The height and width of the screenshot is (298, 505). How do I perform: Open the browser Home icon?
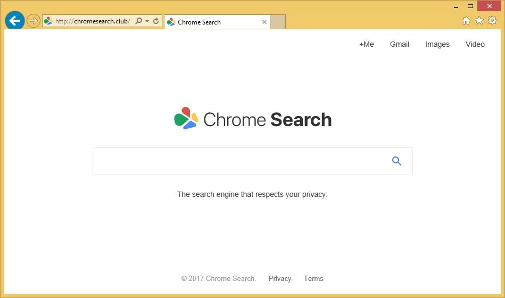466,21
